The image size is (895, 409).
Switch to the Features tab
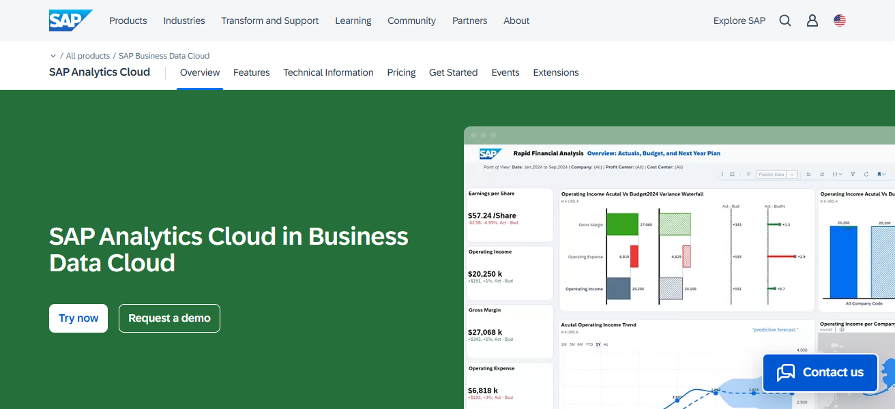[251, 72]
